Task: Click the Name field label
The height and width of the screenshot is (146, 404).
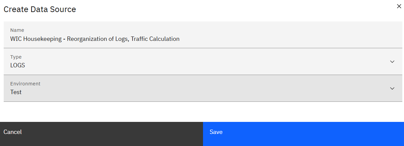Action: 17,30
